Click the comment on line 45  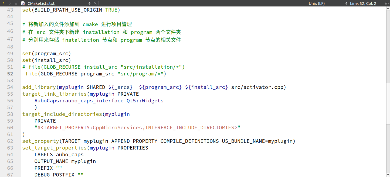tap(77, 24)
